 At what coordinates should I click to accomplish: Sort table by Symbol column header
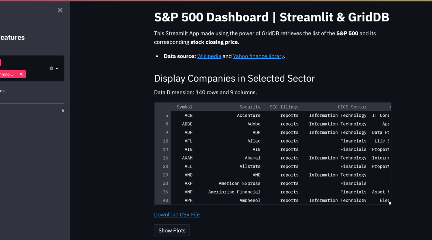[x=184, y=107]
